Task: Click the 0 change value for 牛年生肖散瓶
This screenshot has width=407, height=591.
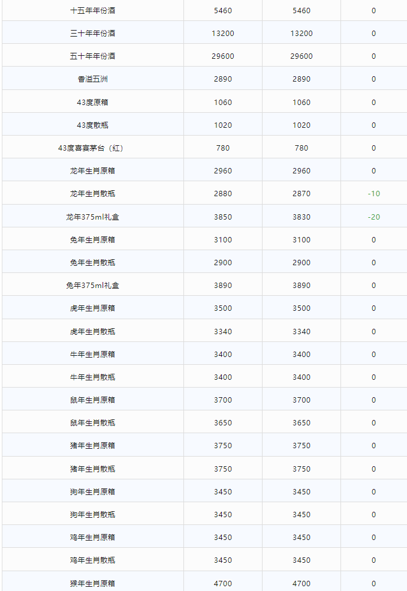Action: point(374,377)
